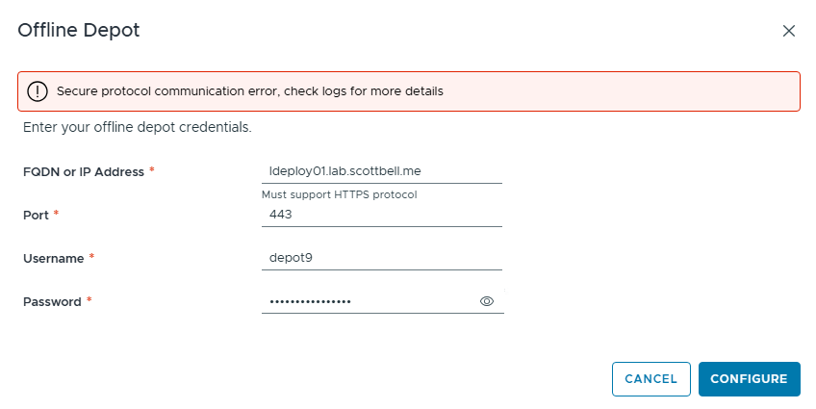Screen dimensions: 816x409
Task: Click the Password label
Action: pyautogui.click(x=52, y=301)
